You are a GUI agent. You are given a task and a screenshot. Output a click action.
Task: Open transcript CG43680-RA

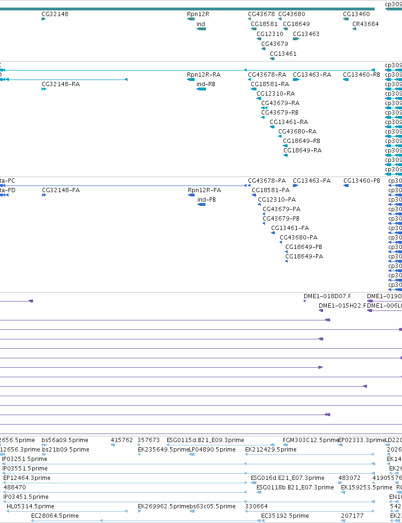[297, 132]
